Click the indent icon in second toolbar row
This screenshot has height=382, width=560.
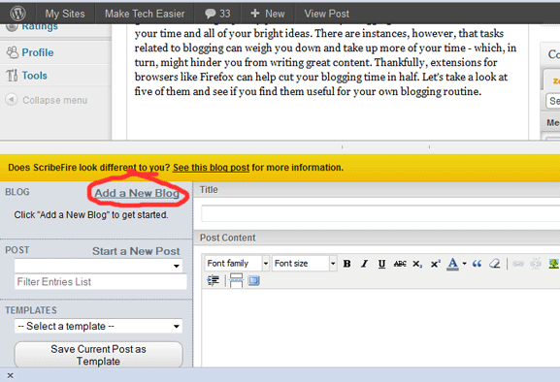tap(214, 281)
